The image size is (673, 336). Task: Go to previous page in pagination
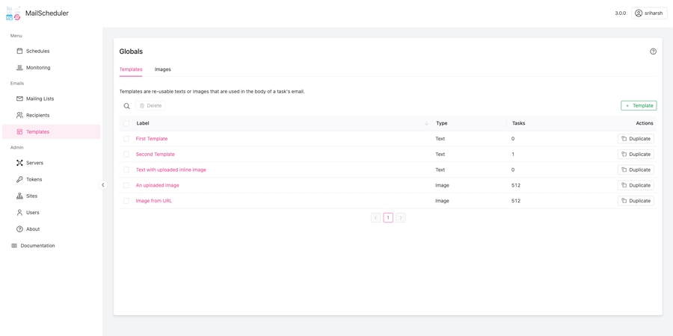point(375,218)
